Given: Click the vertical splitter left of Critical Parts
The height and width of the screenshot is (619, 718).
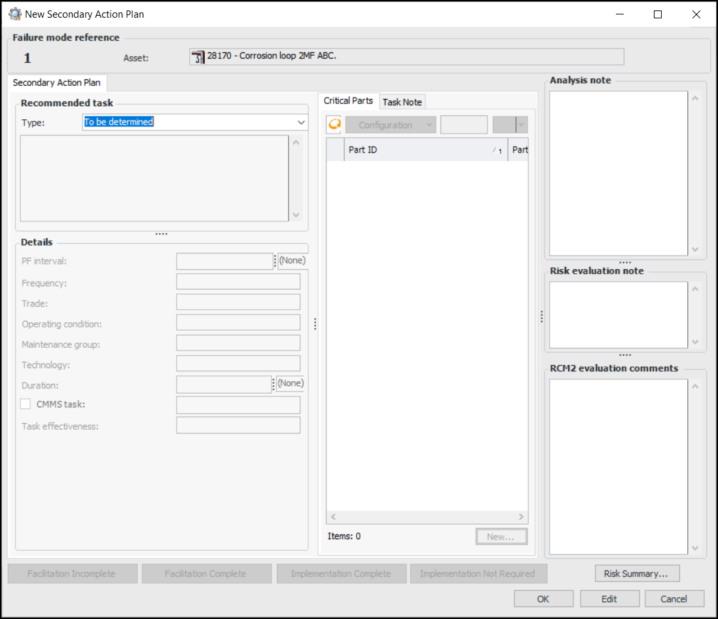Looking at the screenshot, I should [315, 324].
